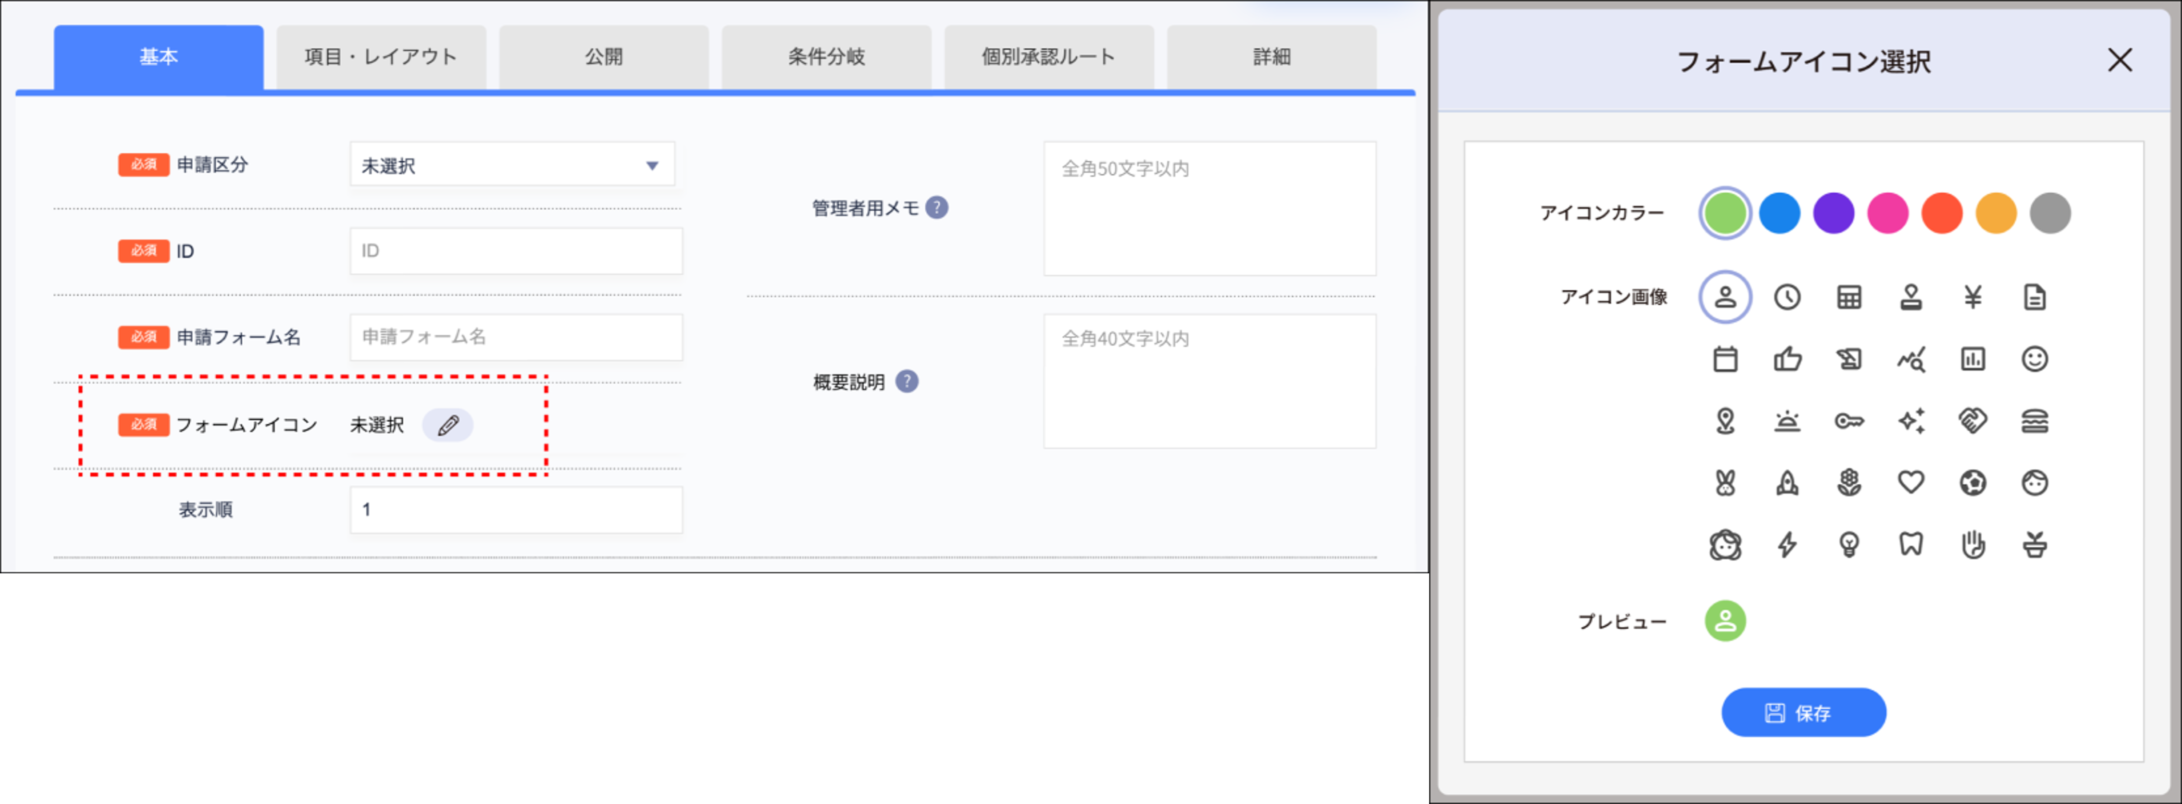2182x804 pixels.
Task: Select the yen currency icon image
Action: tap(1973, 297)
